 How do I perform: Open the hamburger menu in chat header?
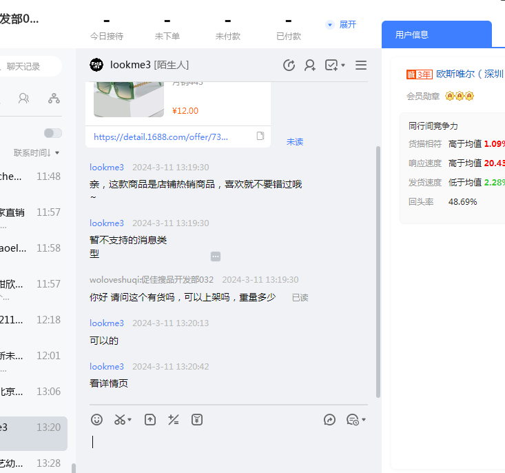[x=361, y=66]
